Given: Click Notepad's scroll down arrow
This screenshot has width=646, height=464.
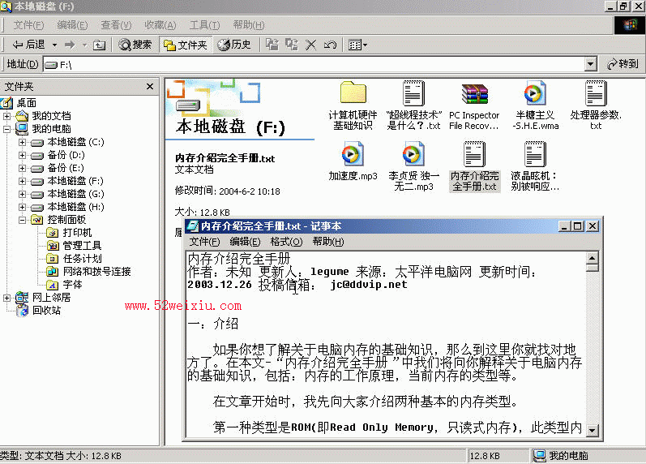Looking at the screenshot, I should tap(592, 431).
